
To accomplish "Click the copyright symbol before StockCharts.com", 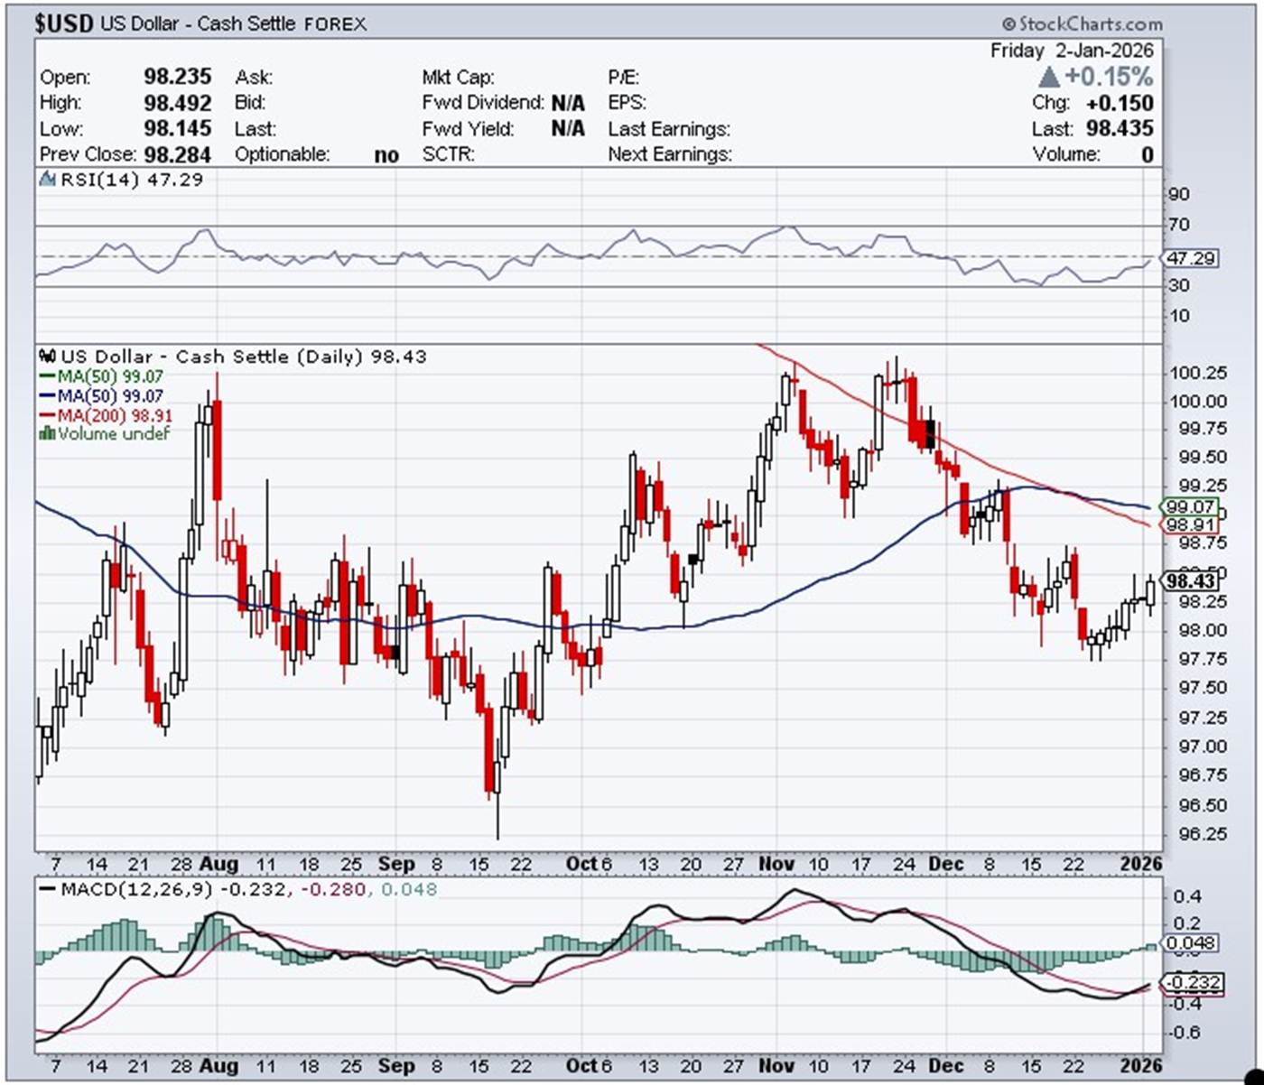I will [1008, 24].
